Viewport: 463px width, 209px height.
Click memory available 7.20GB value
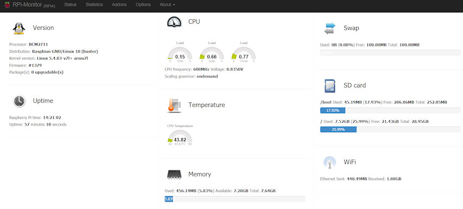pos(241,191)
